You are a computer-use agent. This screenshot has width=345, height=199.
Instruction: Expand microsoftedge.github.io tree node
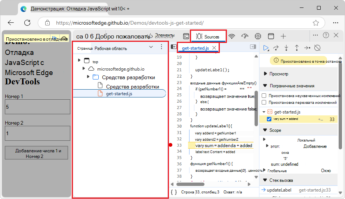click(x=84, y=69)
